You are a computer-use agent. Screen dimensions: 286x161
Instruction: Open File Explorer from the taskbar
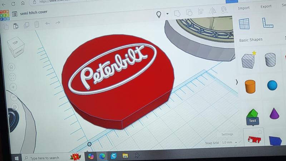(x=125, y=156)
